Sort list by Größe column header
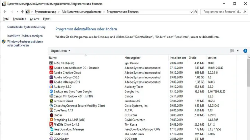Image resolution: width=250 pixels, height=140 pixels. pyautogui.click(x=197, y=58)
